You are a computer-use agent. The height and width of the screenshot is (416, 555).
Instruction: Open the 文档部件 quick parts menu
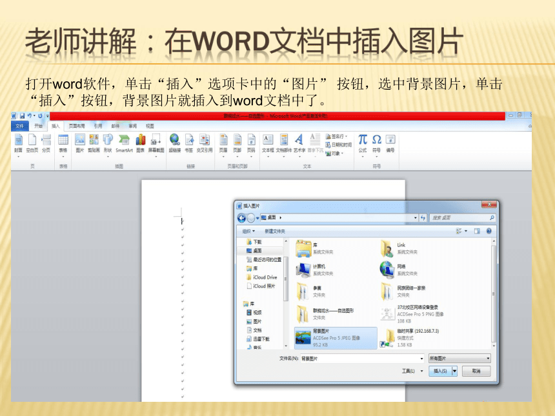[284, 145]
